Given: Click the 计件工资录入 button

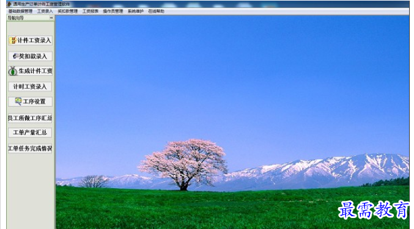Looking at the screenshot, I should coord(30,40).
